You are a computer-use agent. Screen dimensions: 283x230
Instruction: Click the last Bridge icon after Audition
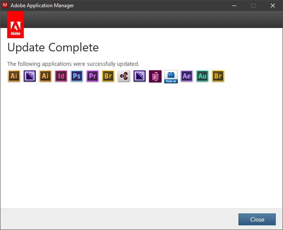(x=218, y=76)
